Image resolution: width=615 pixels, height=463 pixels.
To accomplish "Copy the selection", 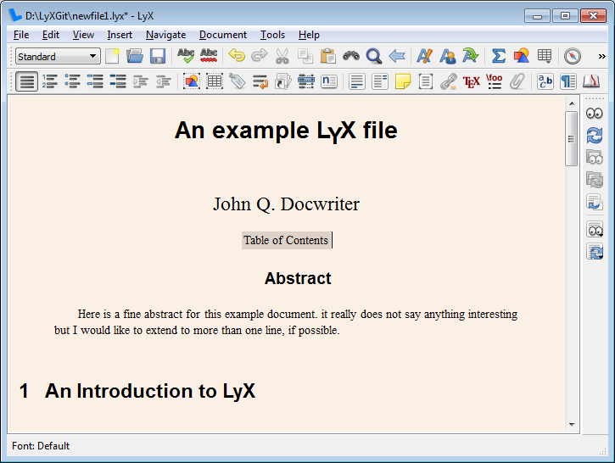I will coord(305,56).
